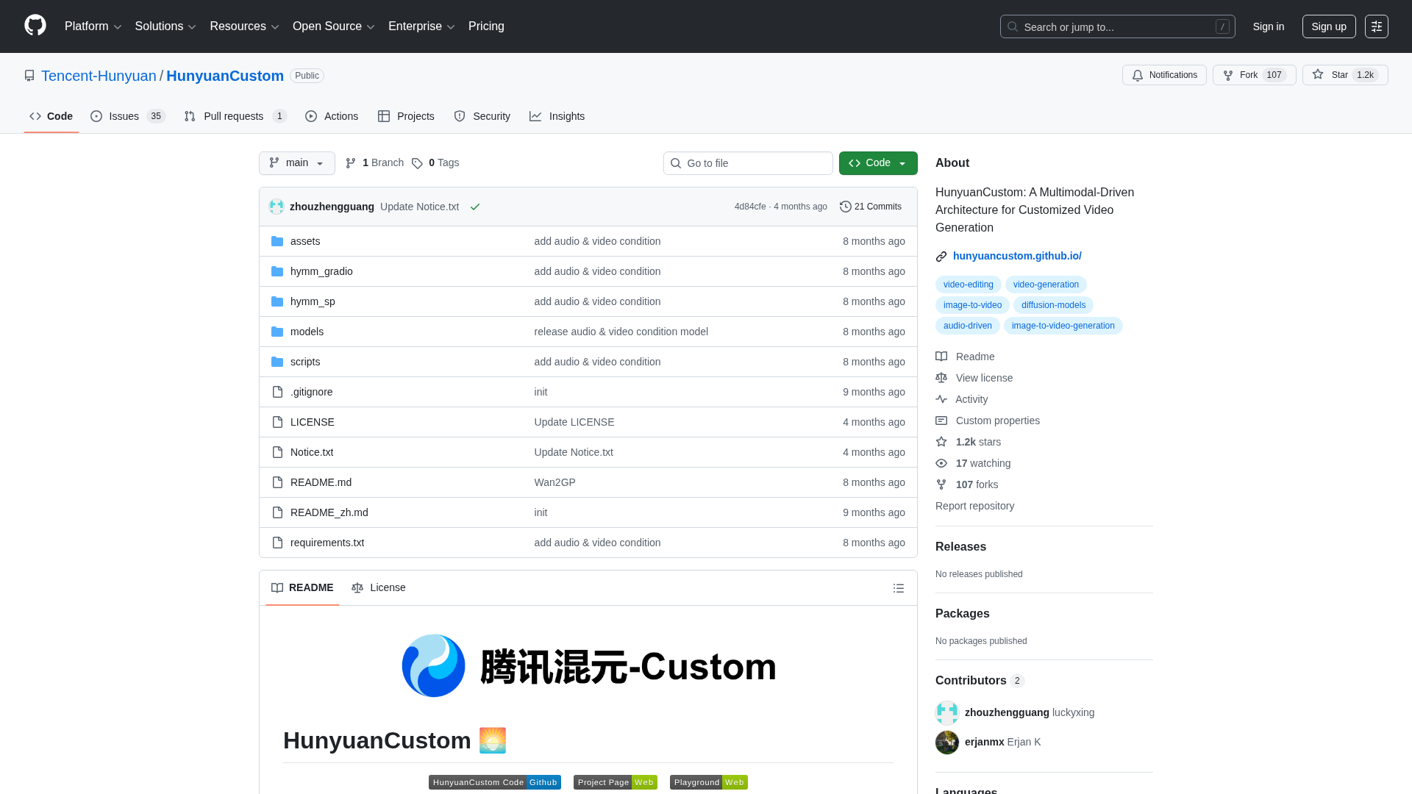The height and width of the screenshot is (794, 1412).
Task: Expand the Open Source menu
Action: (x=333, y=26)
